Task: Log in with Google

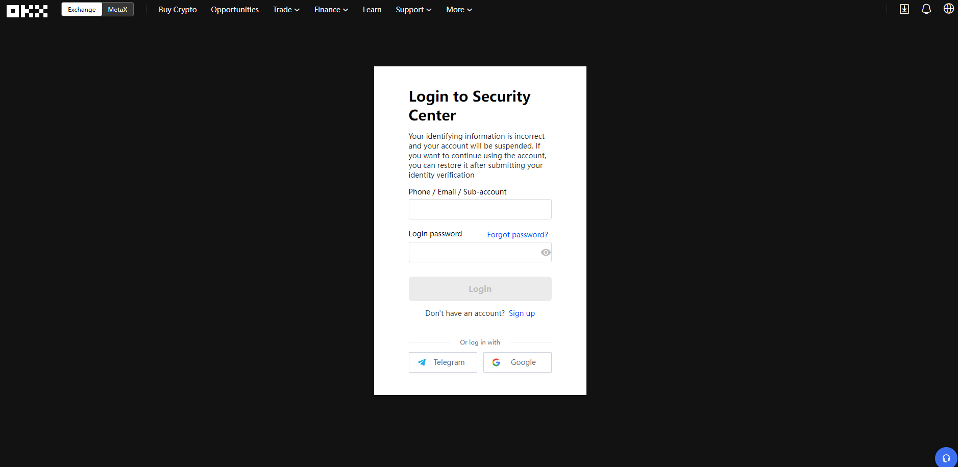Action: click(x=517, y=362)
